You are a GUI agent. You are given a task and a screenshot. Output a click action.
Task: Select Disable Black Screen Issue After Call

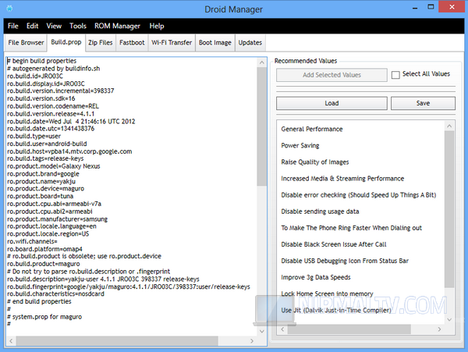pyautogui.click(x=334, y=244)
